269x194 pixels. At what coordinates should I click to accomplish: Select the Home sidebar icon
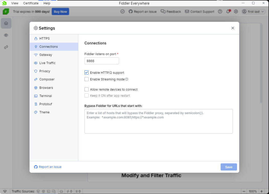pos(6,23)
